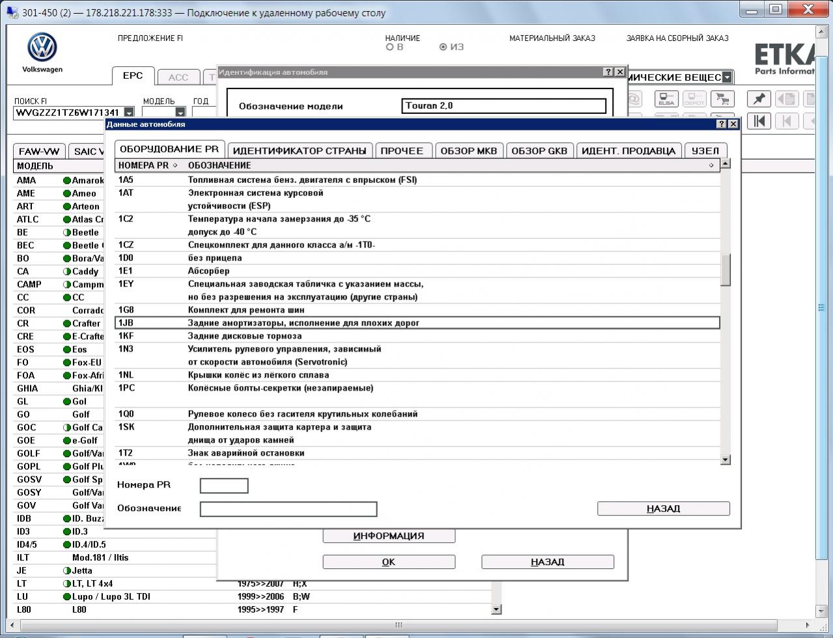Open the ИДЕНТ. ПРОДАВЦА tab
The image size is (833, 638).
628,150
